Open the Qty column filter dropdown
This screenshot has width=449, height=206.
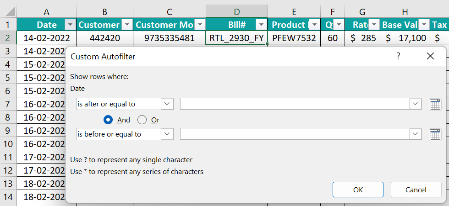[x=339, y=25]
